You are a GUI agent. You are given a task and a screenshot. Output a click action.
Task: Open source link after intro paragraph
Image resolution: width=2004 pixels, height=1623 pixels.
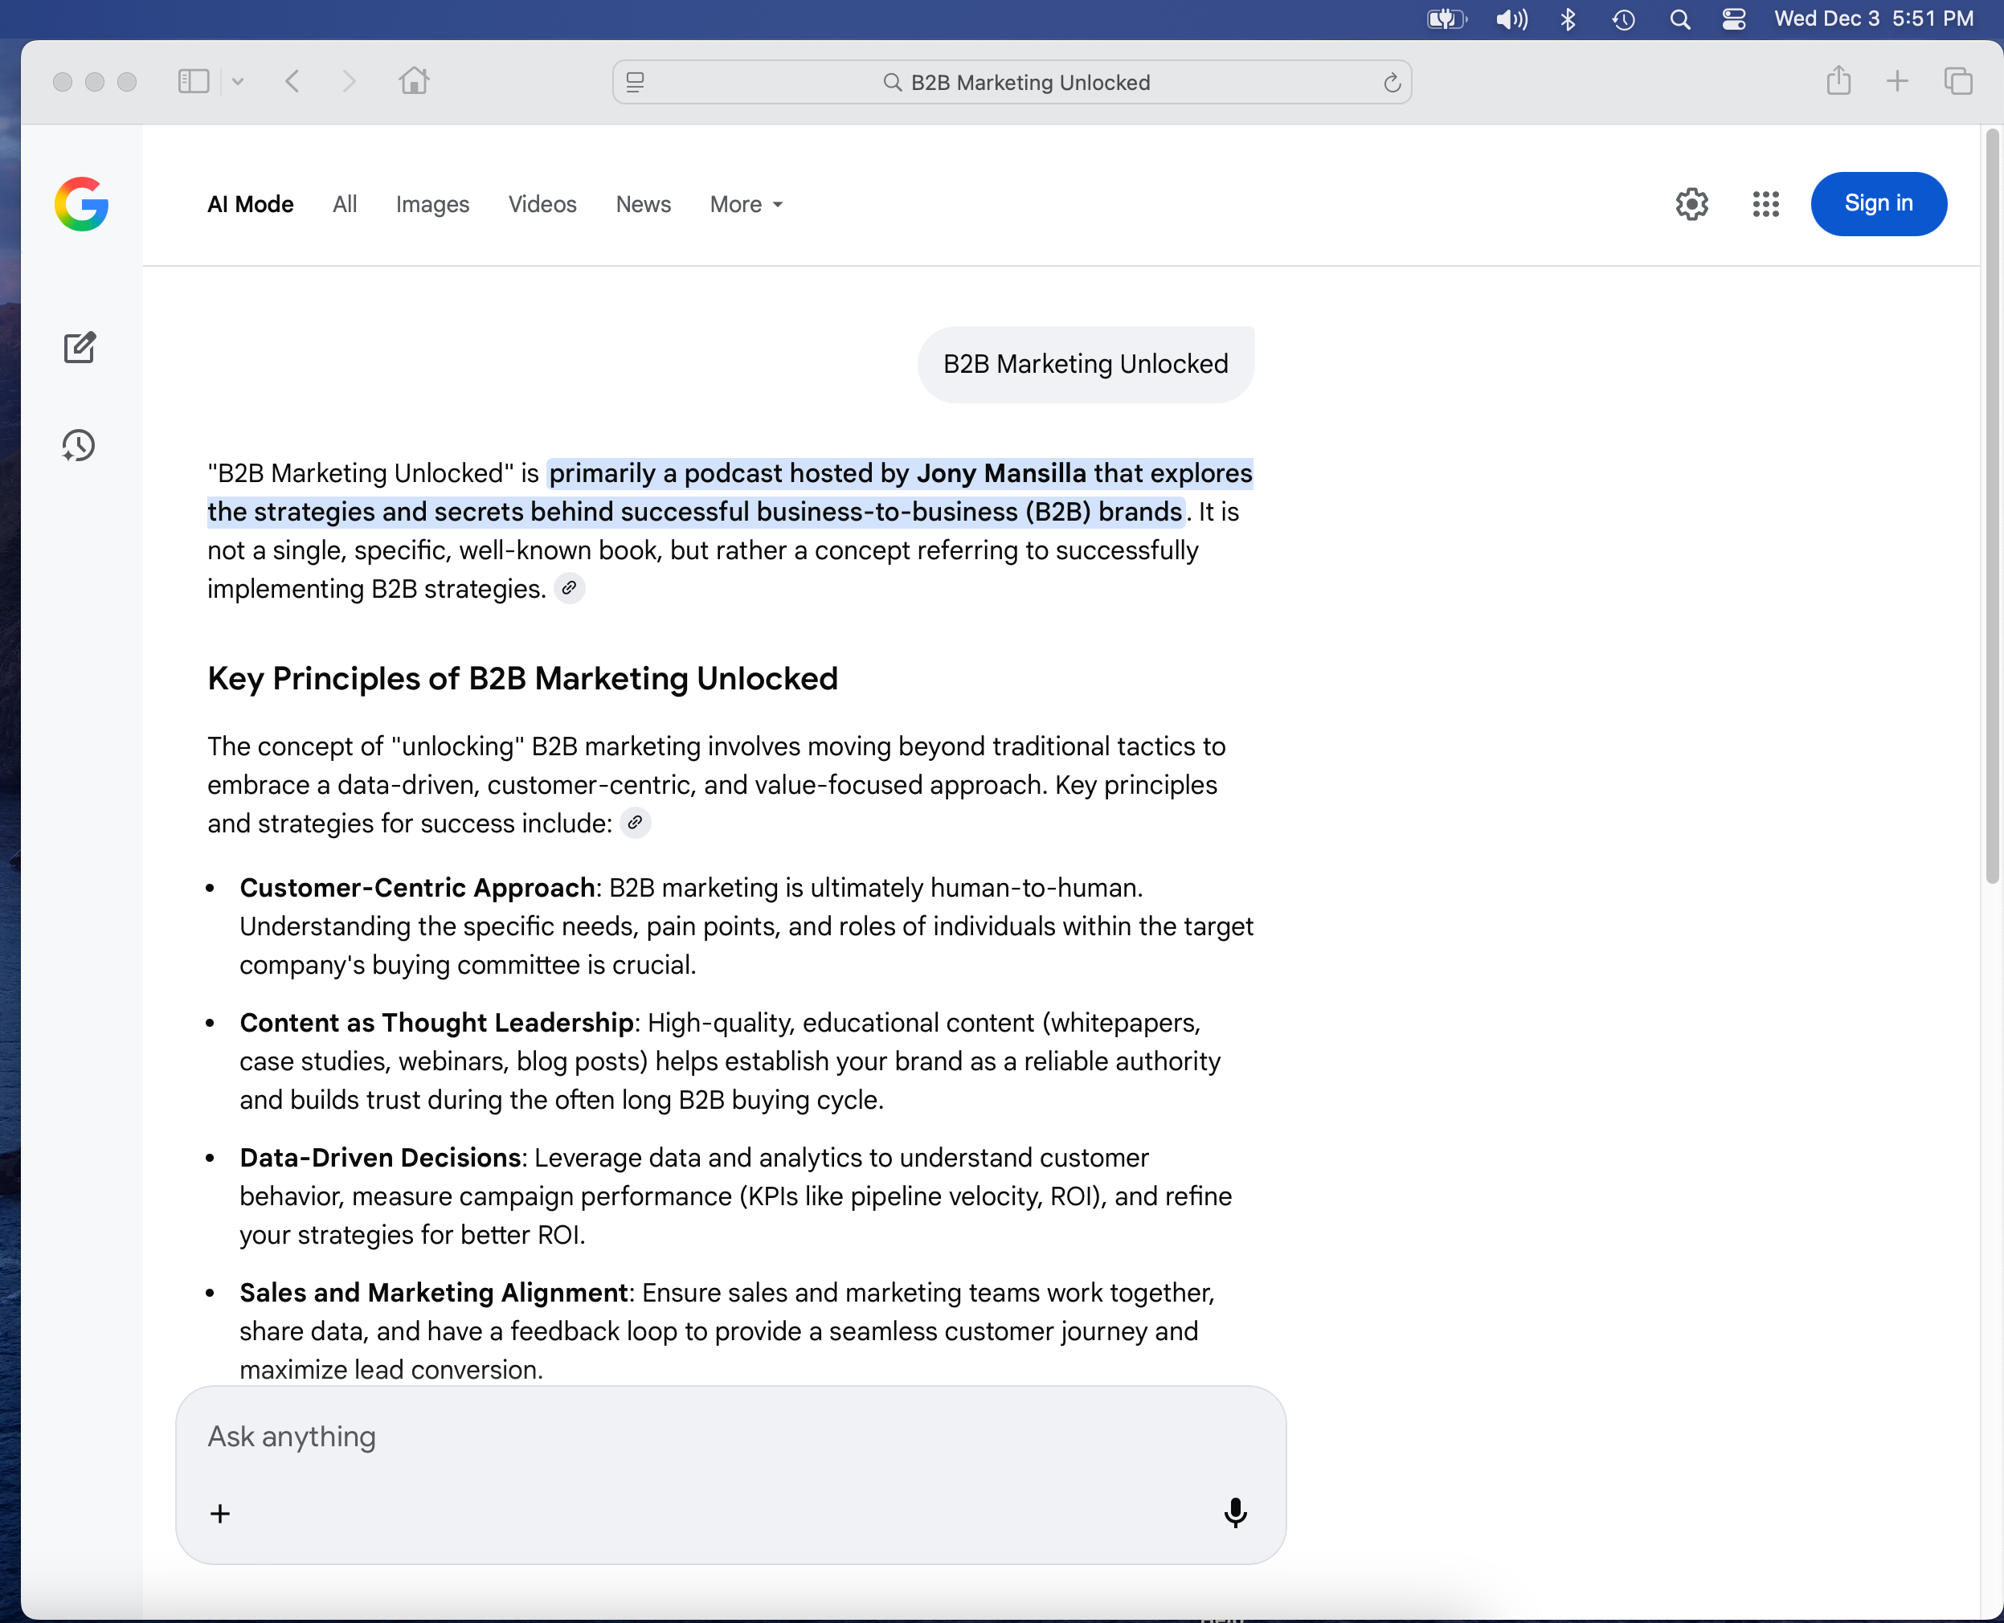click(569, 589)
